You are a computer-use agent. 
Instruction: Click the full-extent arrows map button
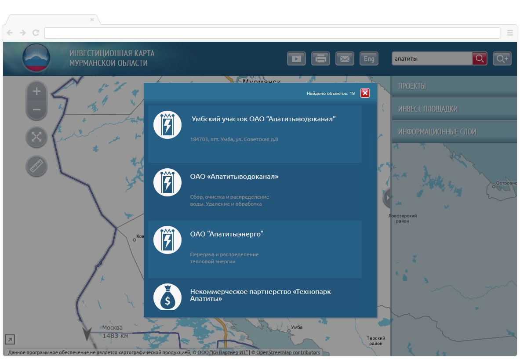(36, 137)
